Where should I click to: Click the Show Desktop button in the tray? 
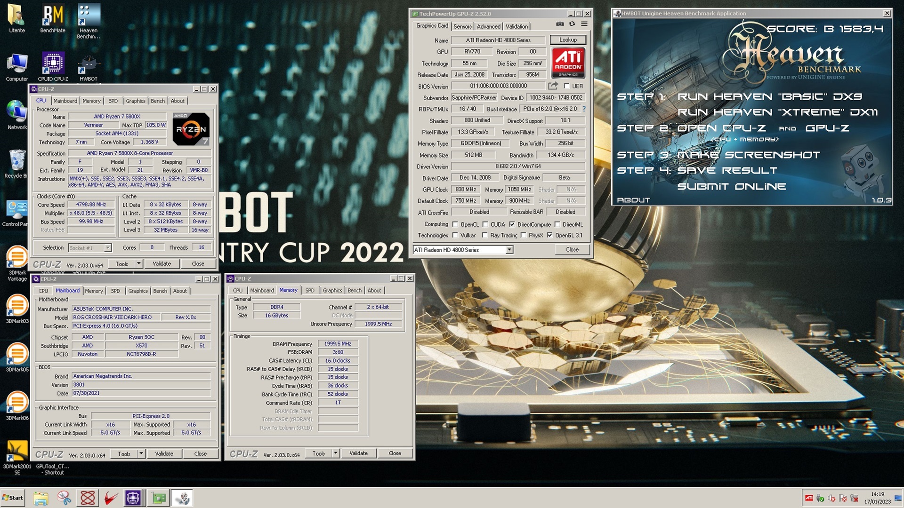[899, 498]
